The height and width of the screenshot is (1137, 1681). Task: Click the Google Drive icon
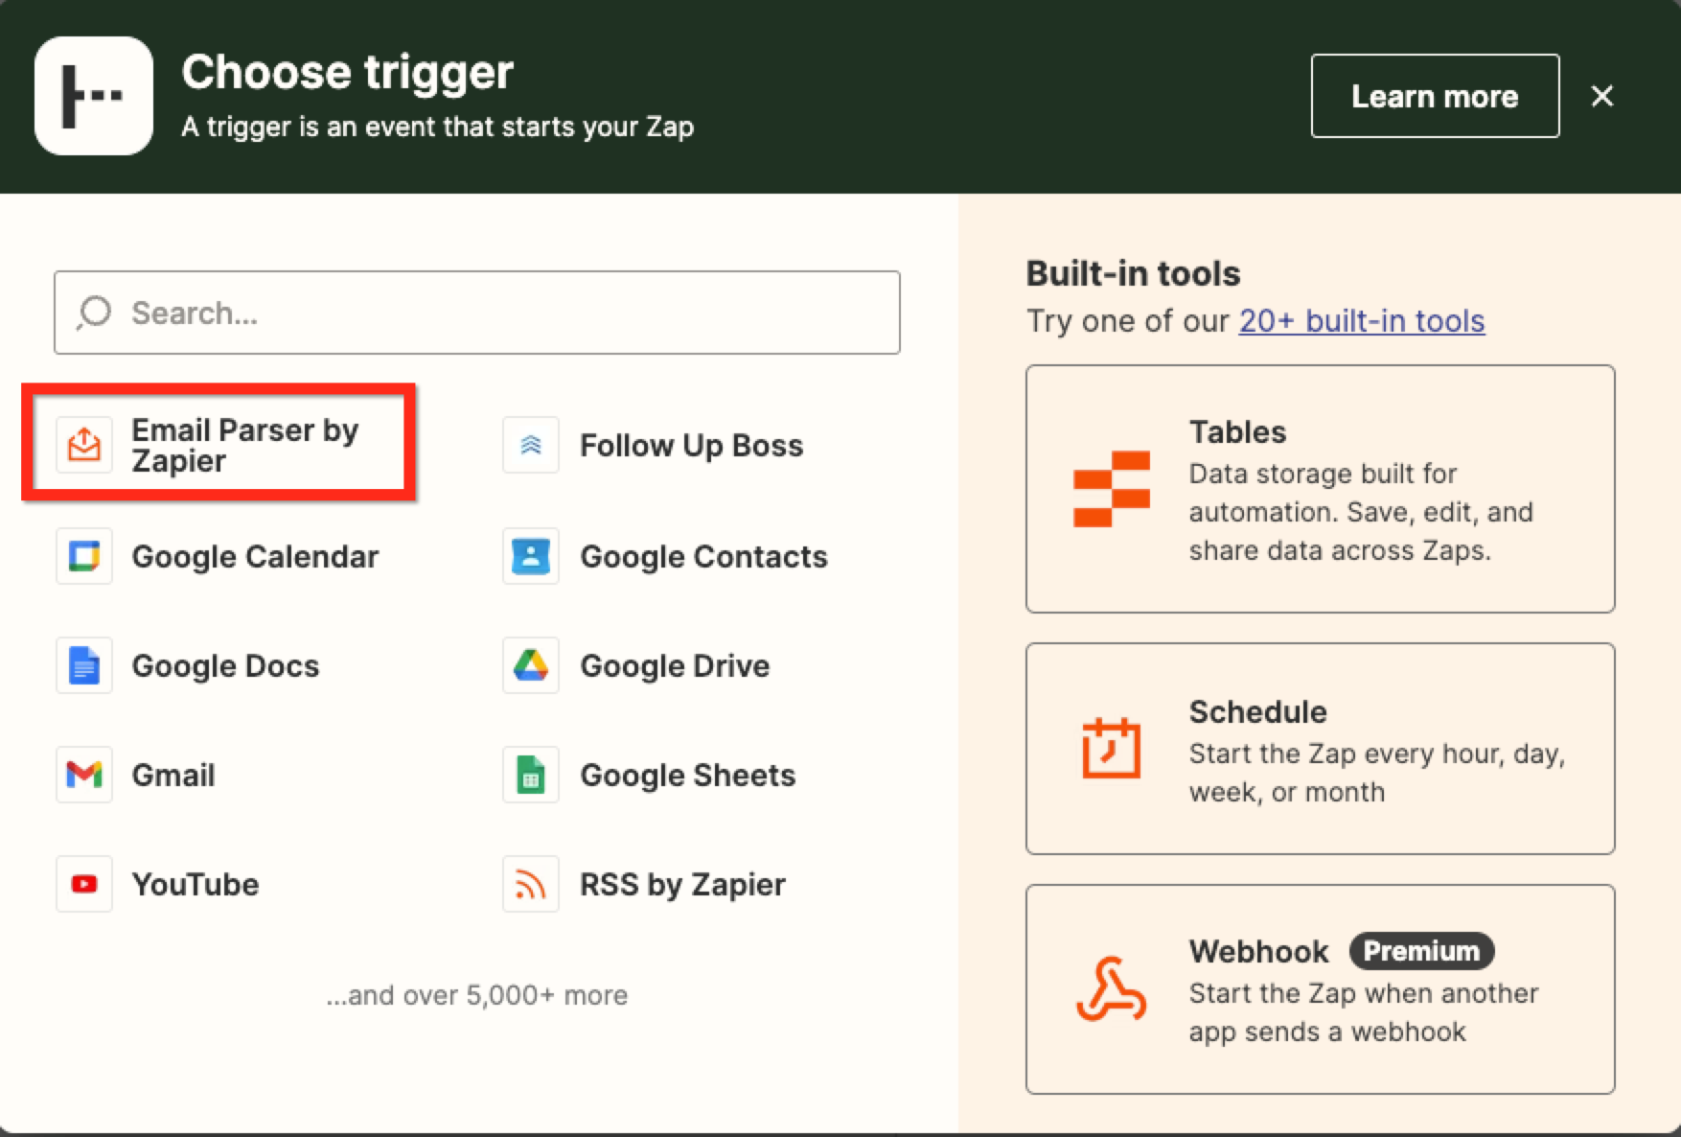point(531,665)
